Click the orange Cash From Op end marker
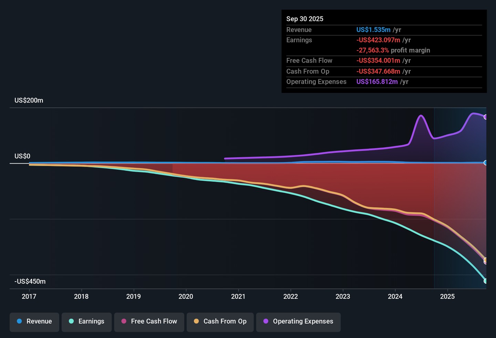This screenshot has width=496, height=338. coord(486,260)
